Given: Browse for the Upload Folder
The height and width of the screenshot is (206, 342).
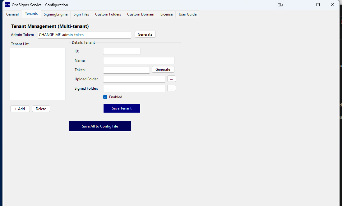Looking at the screenshot, I should point(171,79).
